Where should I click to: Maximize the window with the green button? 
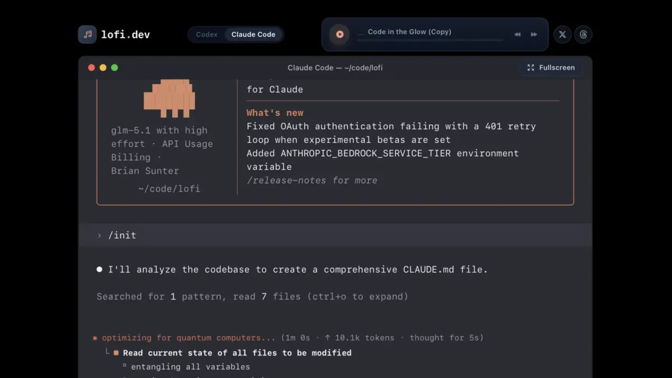pos(114,68)
